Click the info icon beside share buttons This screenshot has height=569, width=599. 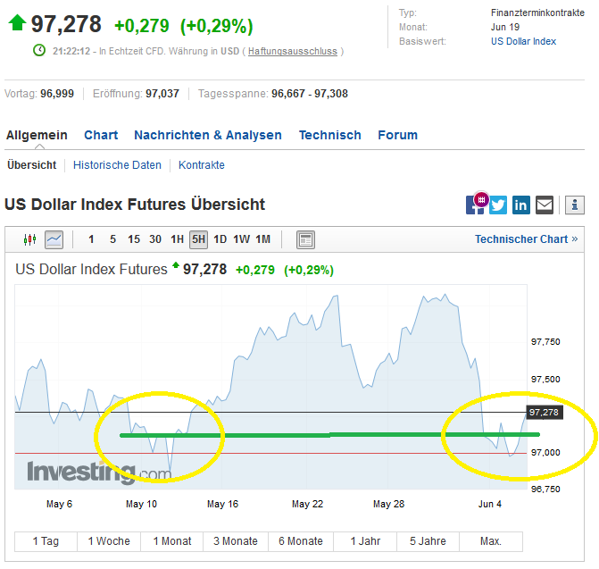tap(576, 205)
